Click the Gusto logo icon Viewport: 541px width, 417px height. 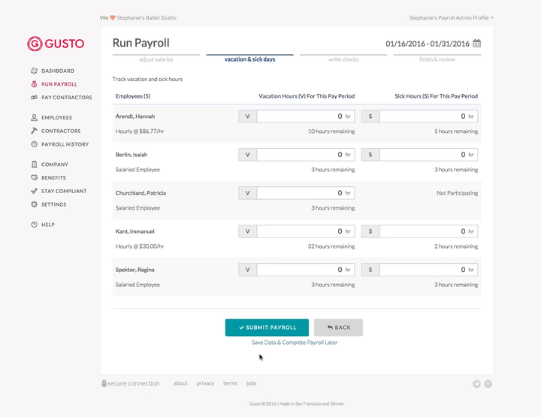tap(35, 44)
